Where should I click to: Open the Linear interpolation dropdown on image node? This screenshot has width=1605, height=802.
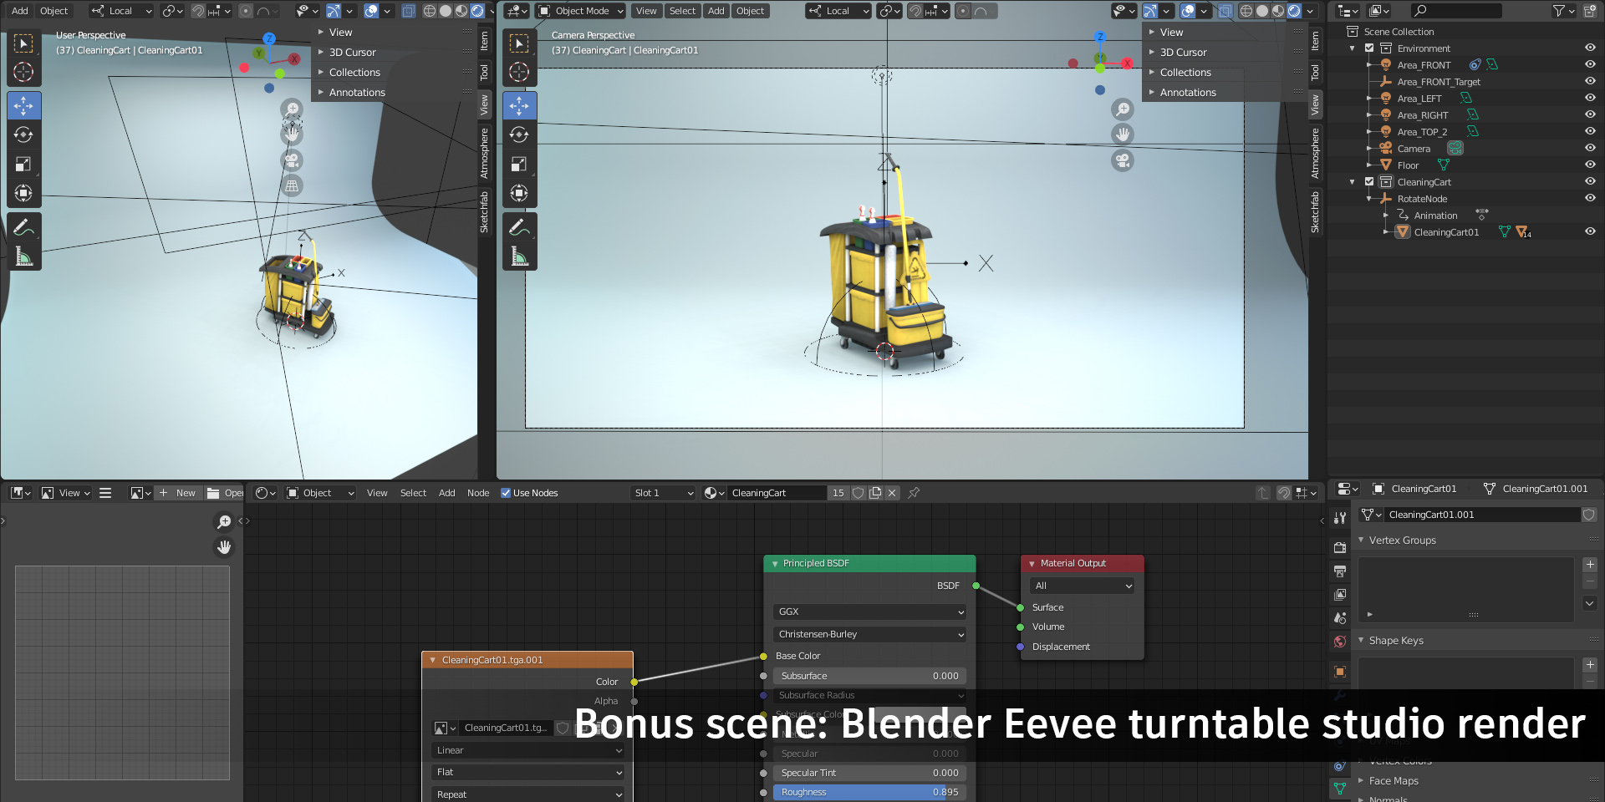(x=528, y=750)
